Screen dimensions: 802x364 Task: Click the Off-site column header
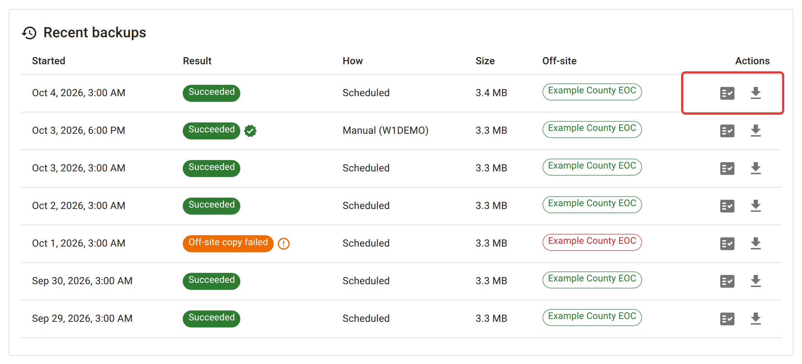coord(559,61)
